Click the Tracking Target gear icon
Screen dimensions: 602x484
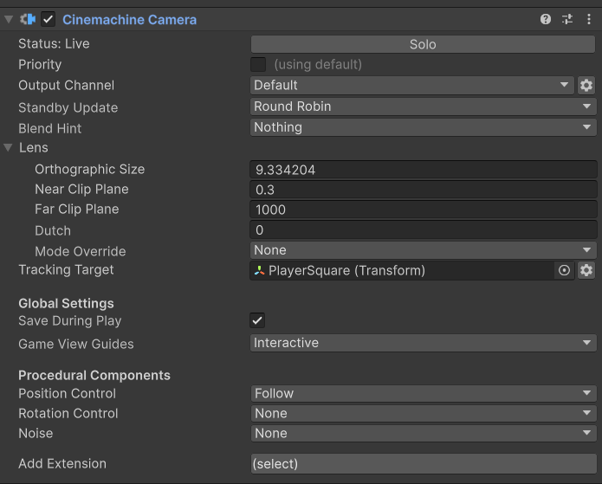click(x=586, y=270)
